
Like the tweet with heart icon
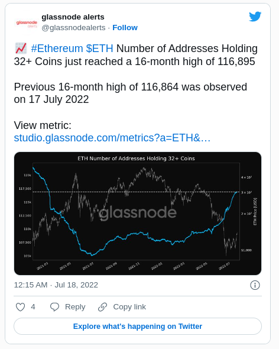[20, 307]
